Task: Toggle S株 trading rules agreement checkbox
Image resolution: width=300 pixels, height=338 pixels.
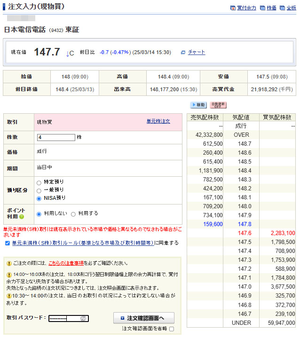Action: coord(7,243)
